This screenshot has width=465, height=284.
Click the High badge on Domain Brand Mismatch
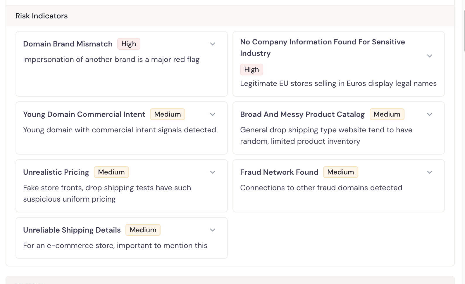click(129, 44)
